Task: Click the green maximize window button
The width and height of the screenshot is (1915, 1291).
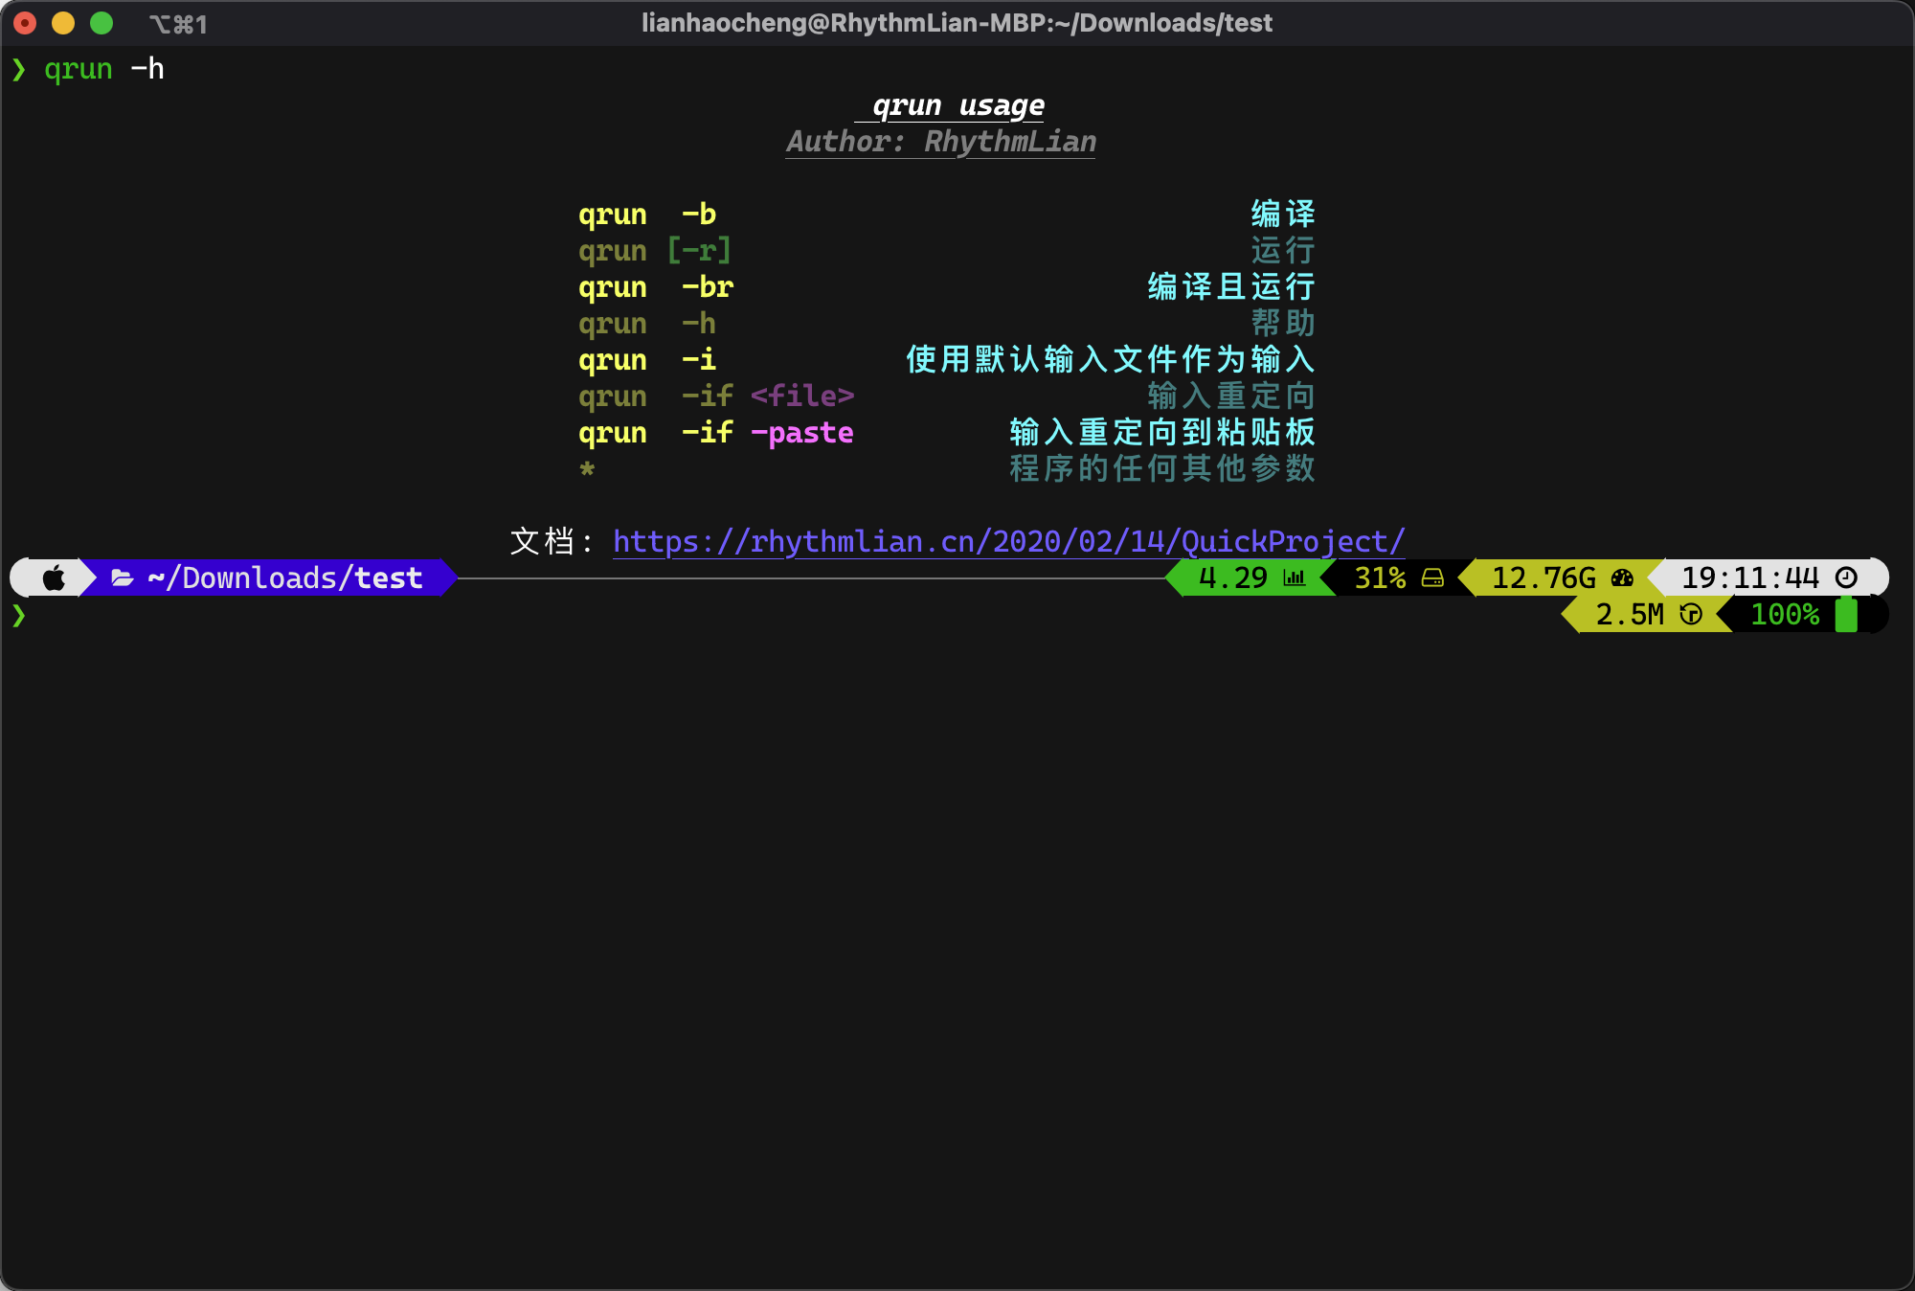Action: pos(101,23)
